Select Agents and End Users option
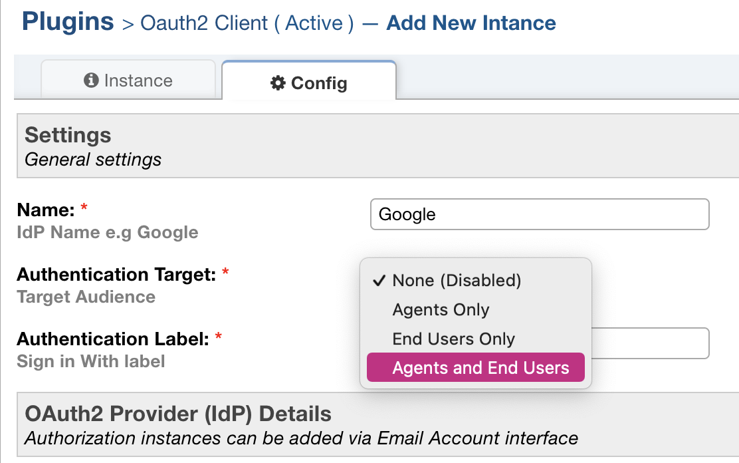The image size is (739, 463). click(476, 367)
